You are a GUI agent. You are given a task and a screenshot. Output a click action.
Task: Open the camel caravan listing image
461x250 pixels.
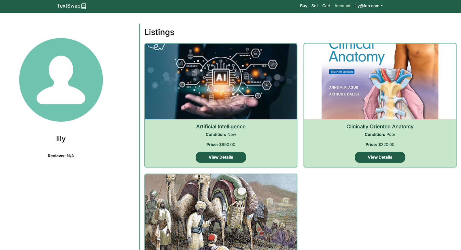pos(221,212)
